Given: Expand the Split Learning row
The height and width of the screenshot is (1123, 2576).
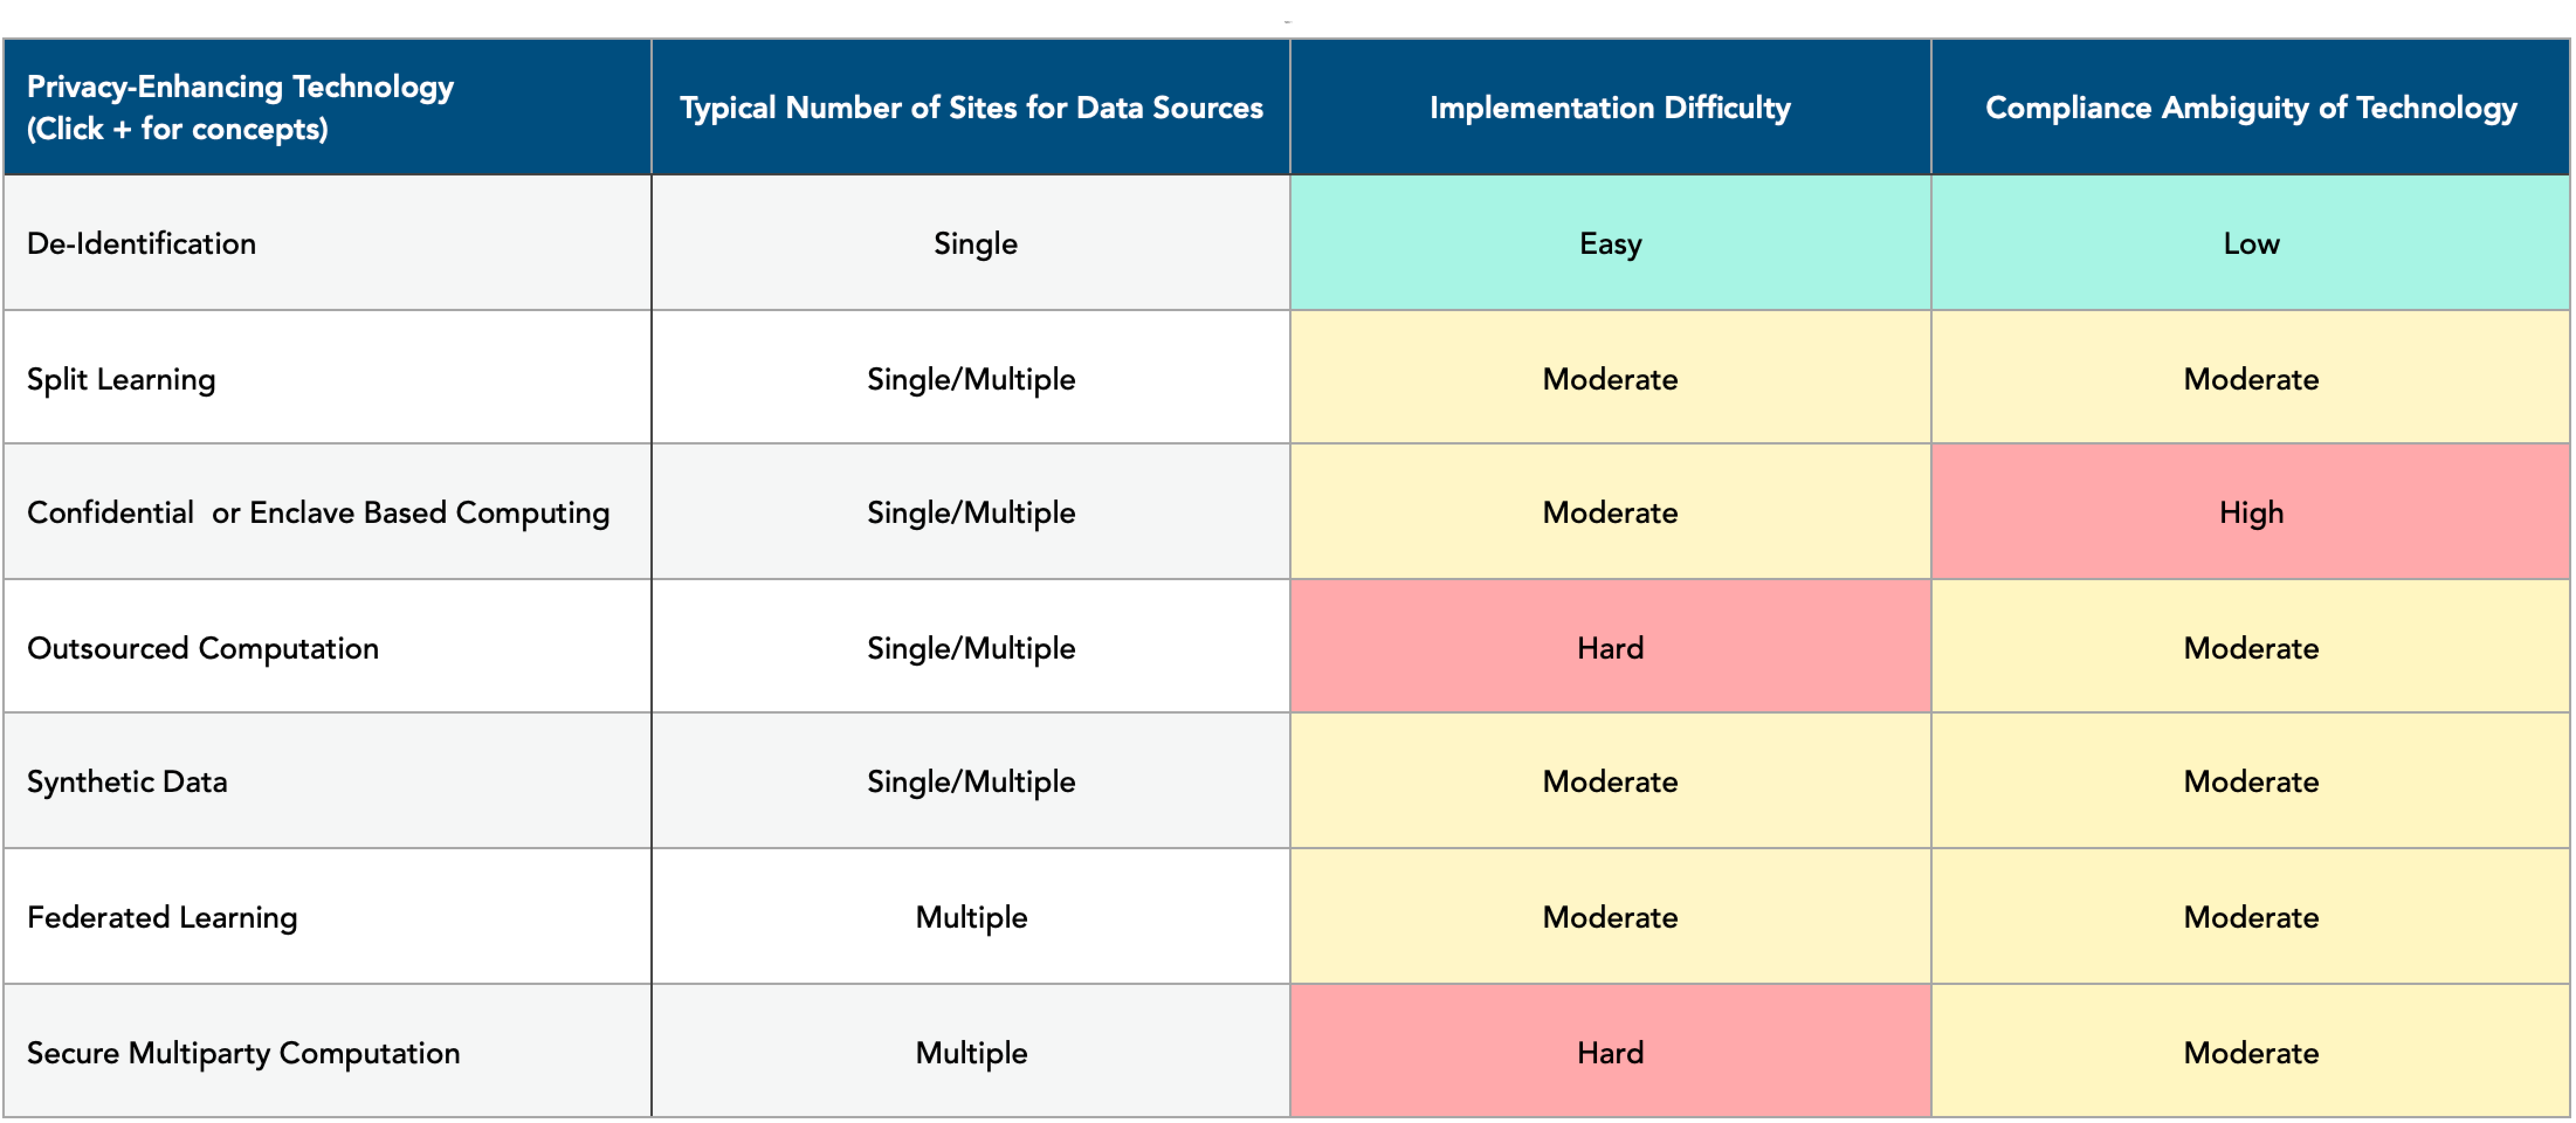Looking at the screenshot, I should pyautogui.click(x=121, y=379).
